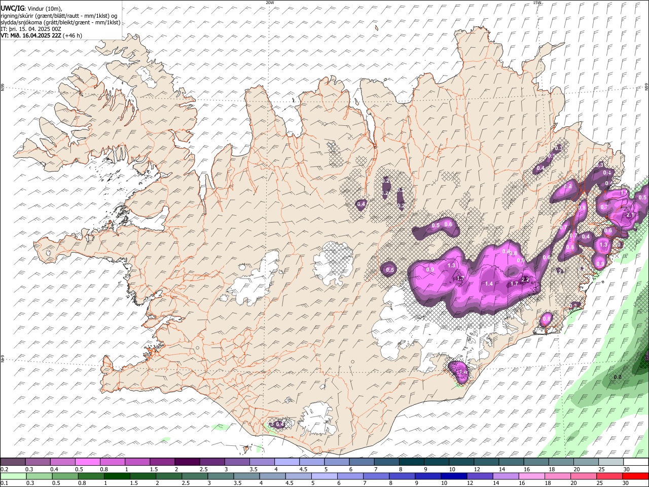649x487 pixels.
Task: Click valid time text 'VT: Mið. 16.04.2025 22Z'
Action: click(x=31, y=36)
